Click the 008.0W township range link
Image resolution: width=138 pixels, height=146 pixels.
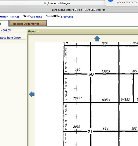point(7,30)
